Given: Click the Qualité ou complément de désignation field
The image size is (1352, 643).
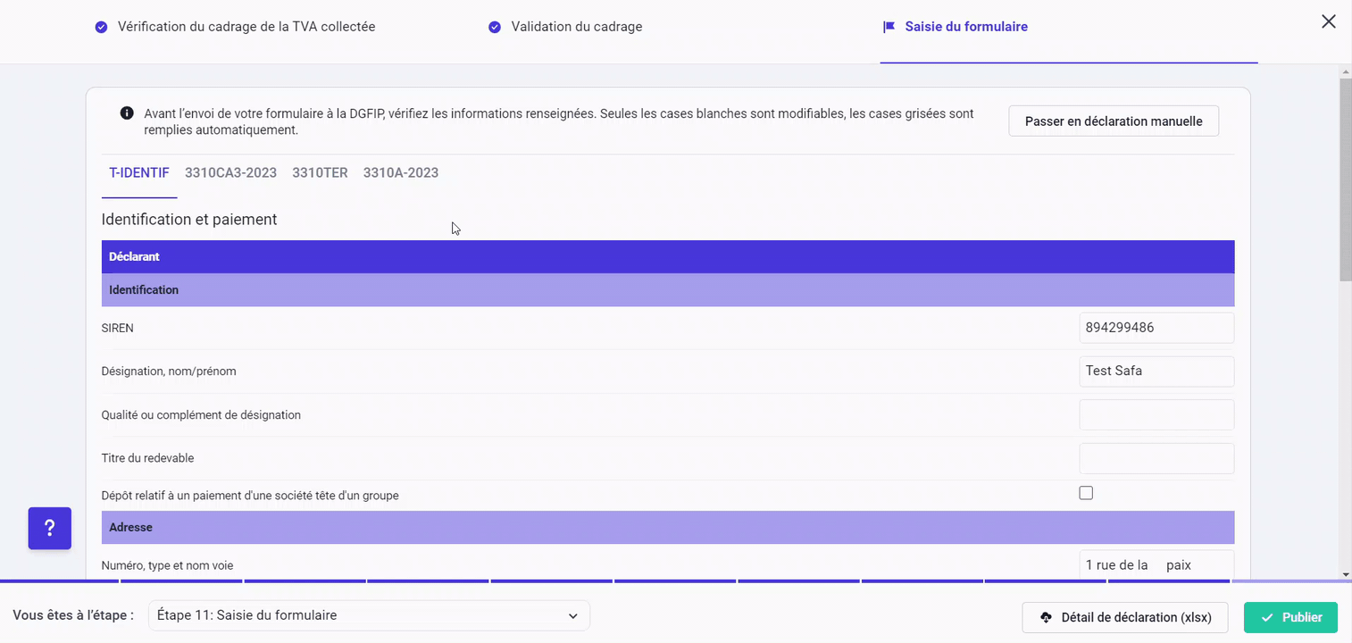Looking at the screenshot, I should [1156, 414].
